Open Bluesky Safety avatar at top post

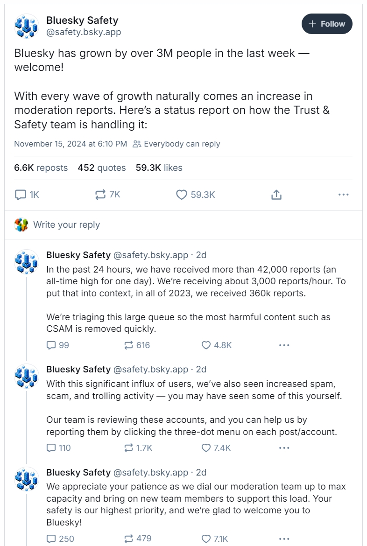pos(26,26)
